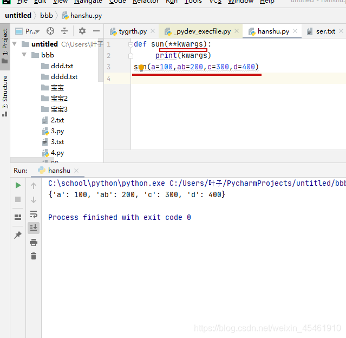The width and height of the screenshot is (346, 338).
Task: Close the _pydev_execfile.py tab
Action: tap(237, 31)
